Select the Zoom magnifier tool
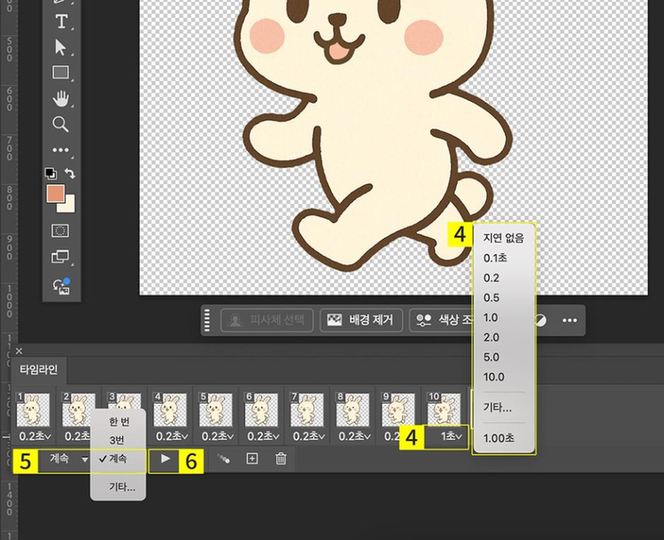Viewport: 664px width, 540px height. 61,124
